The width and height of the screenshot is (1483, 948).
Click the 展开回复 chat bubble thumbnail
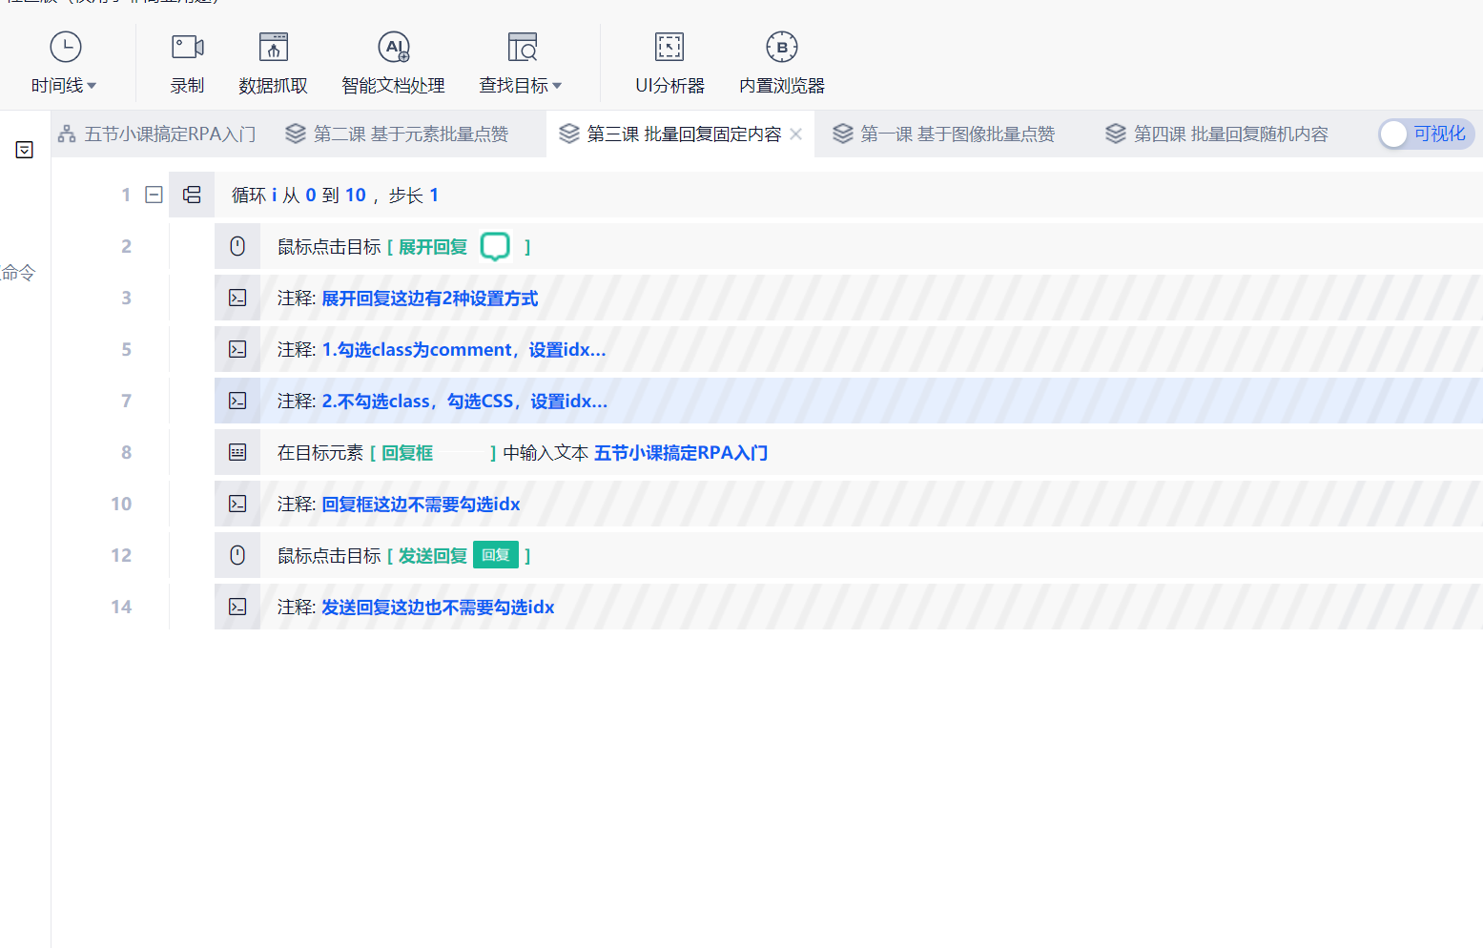point(495,246)
